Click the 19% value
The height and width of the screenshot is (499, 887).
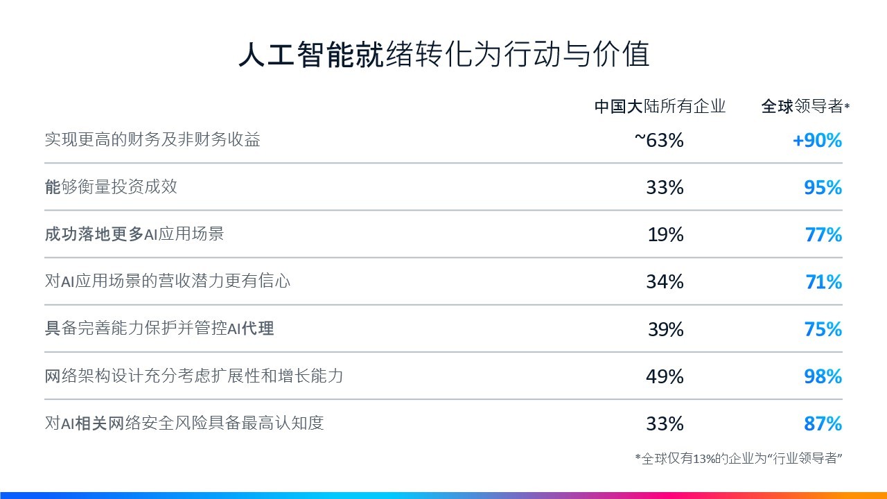(x=665, y=234)
